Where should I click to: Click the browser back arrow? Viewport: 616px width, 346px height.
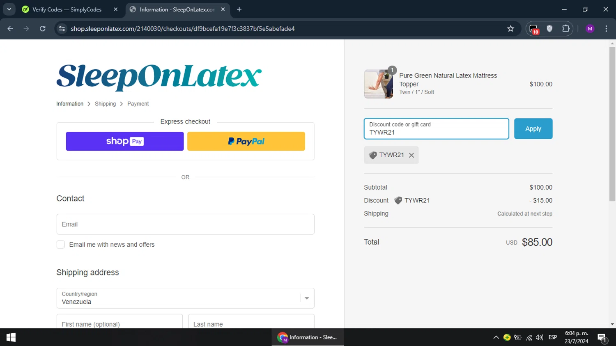10,29
